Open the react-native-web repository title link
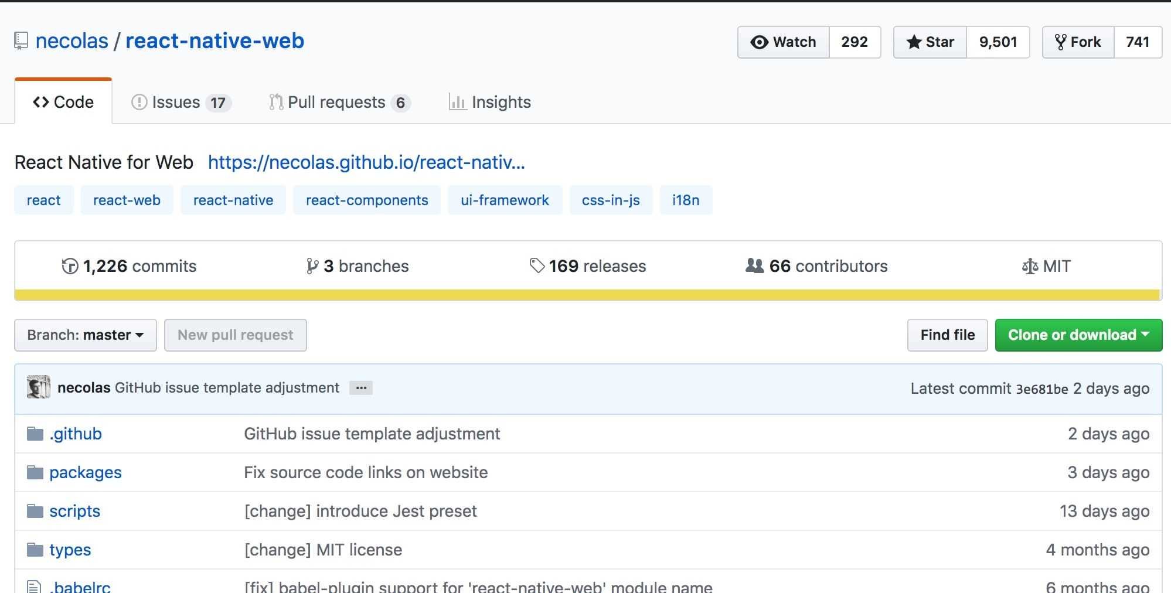Screen dimensions: 1171x593 215,41
